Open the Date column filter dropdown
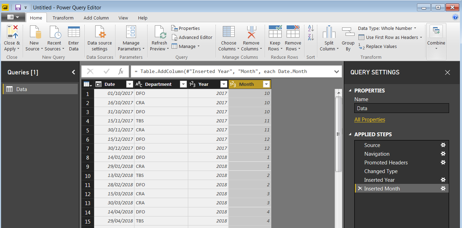Image resolution: width=462 pixels, height=228 pixels. point(129,84)
